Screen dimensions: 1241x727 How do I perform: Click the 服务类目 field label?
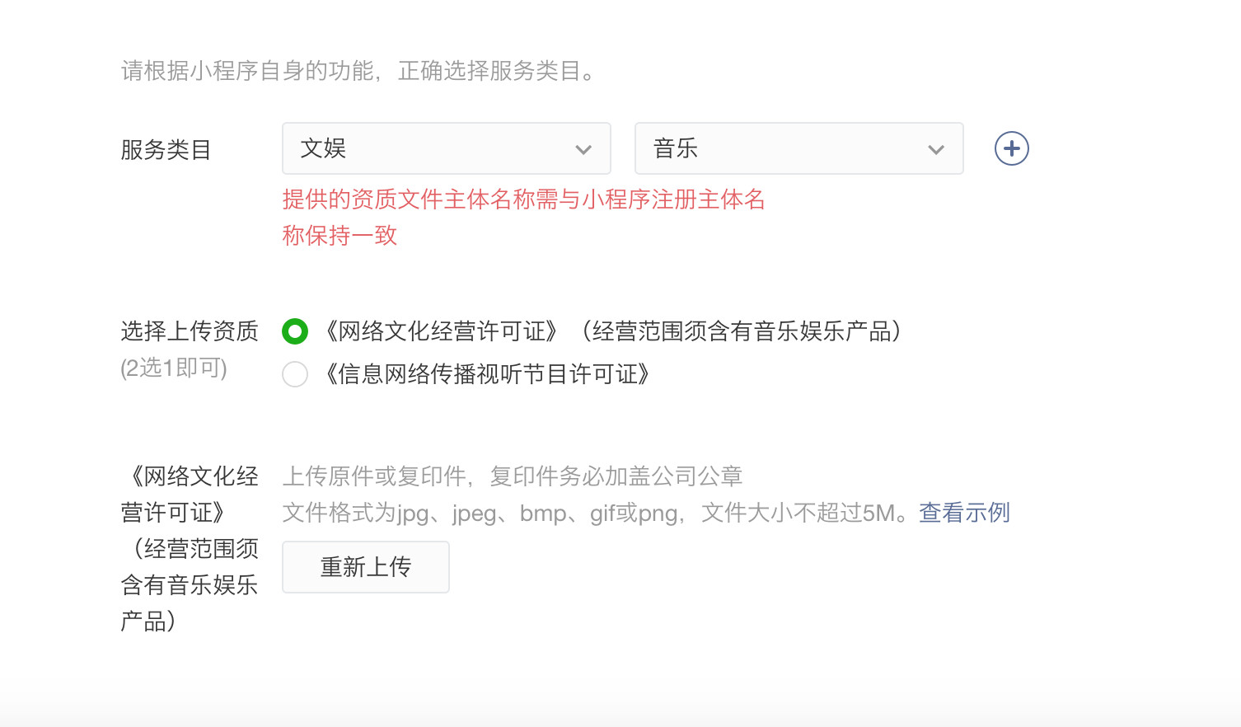166,150
